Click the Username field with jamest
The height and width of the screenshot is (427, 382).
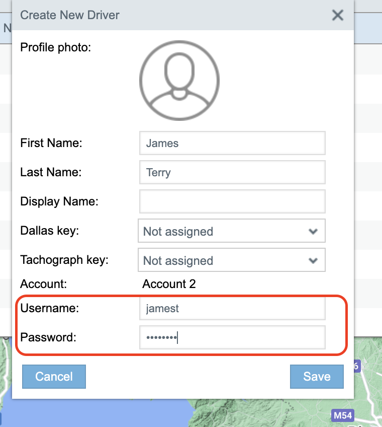[232, 309]
